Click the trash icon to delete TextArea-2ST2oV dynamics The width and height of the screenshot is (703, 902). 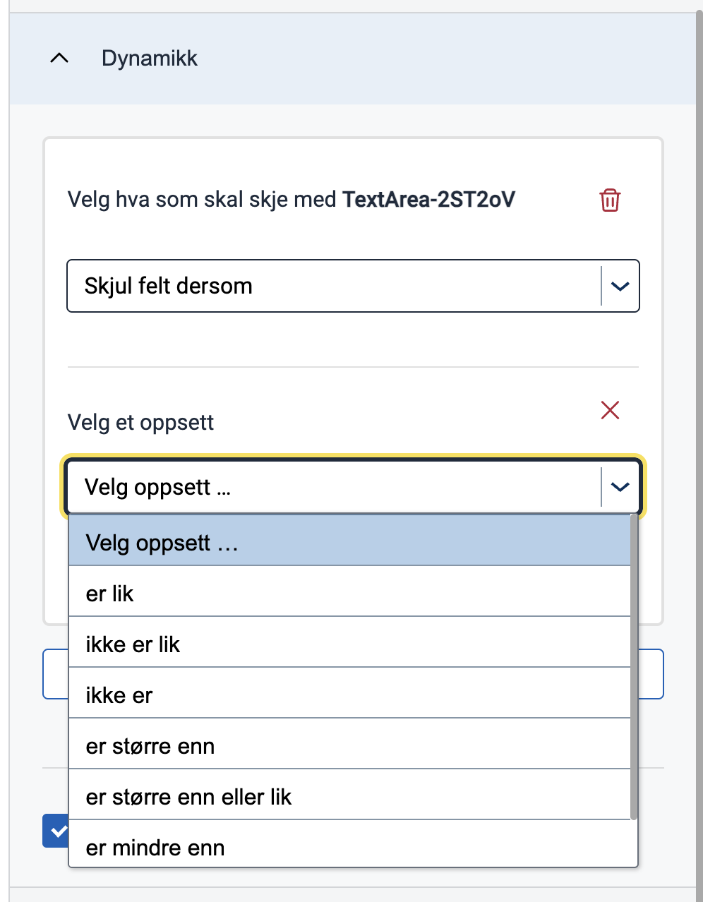tap(609, 200)
